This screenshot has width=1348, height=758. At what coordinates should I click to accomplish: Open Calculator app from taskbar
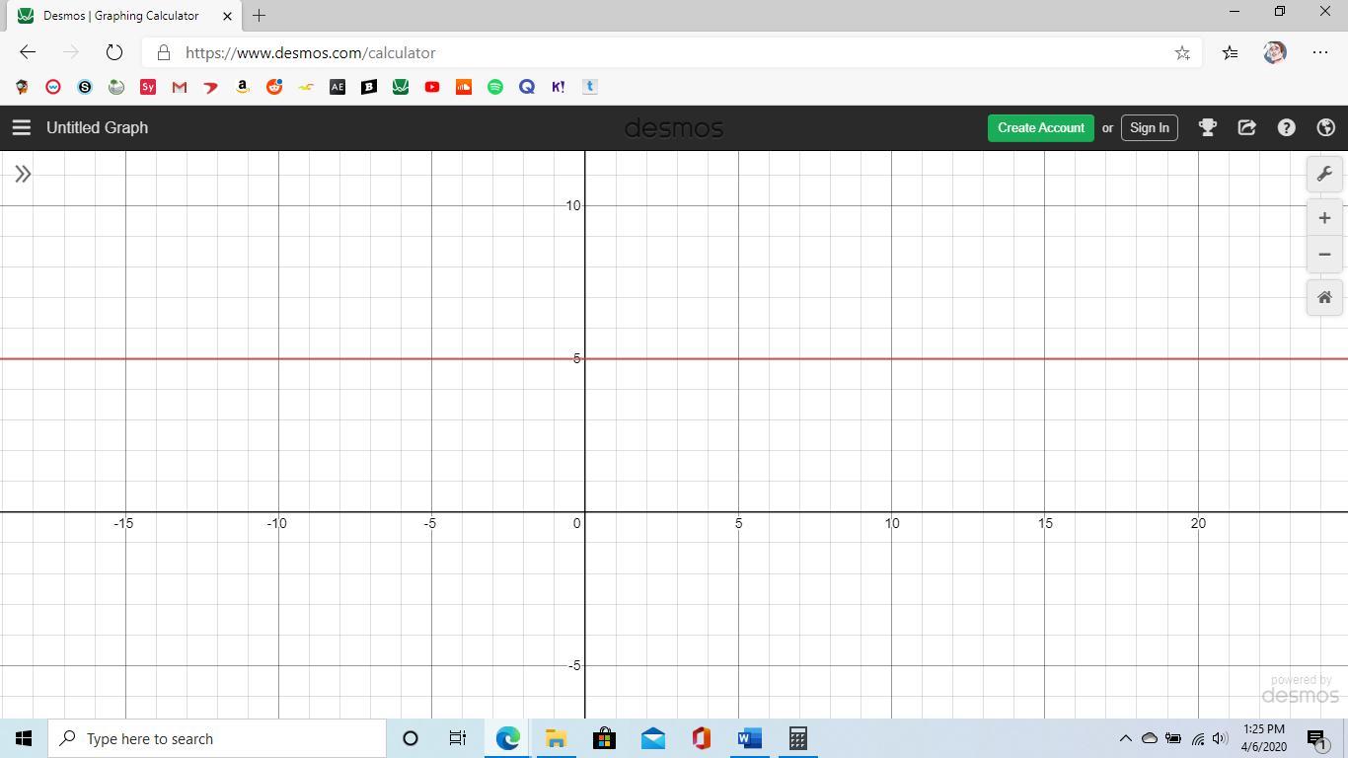click(x=798, y=738)
